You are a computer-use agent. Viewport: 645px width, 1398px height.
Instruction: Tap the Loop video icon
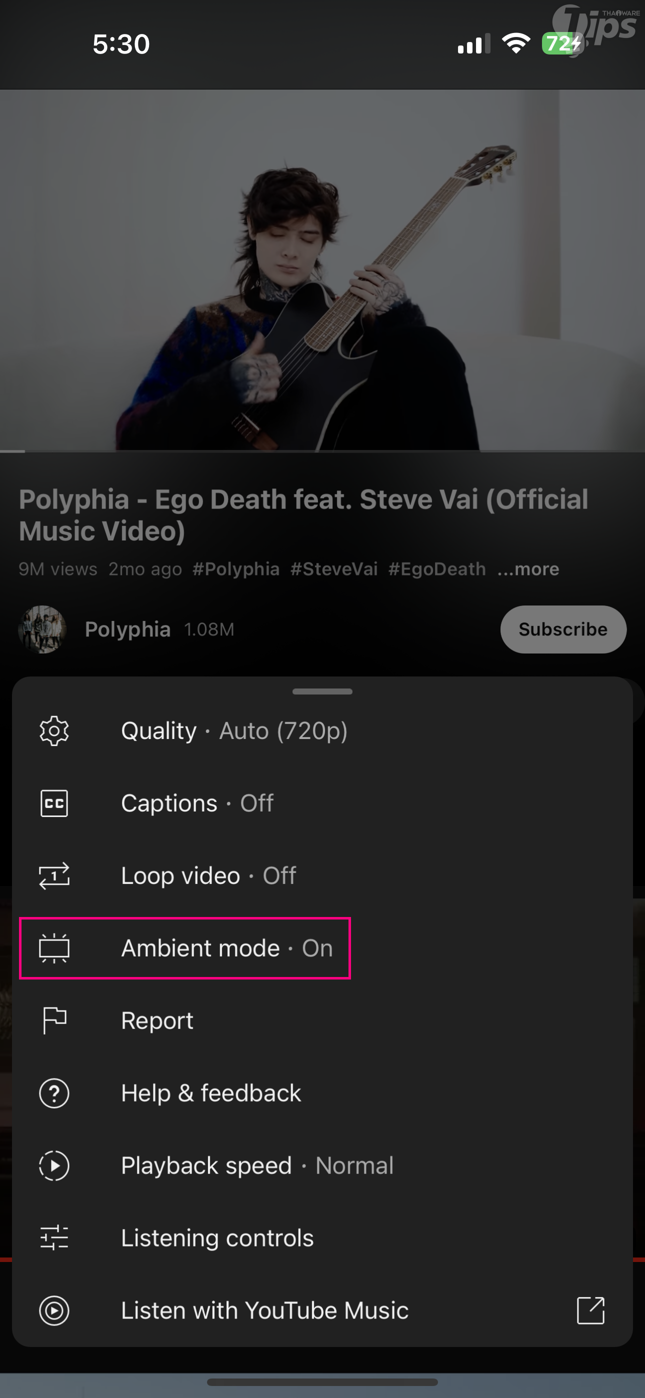pyautogui.click(x=54, y=876)
